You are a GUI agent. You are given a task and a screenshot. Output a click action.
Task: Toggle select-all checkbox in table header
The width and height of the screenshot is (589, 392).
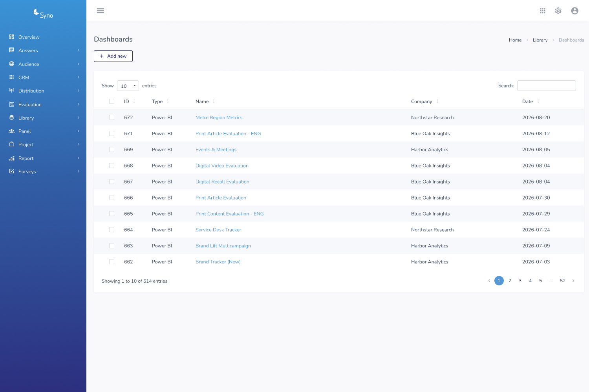tap(112, 102)
